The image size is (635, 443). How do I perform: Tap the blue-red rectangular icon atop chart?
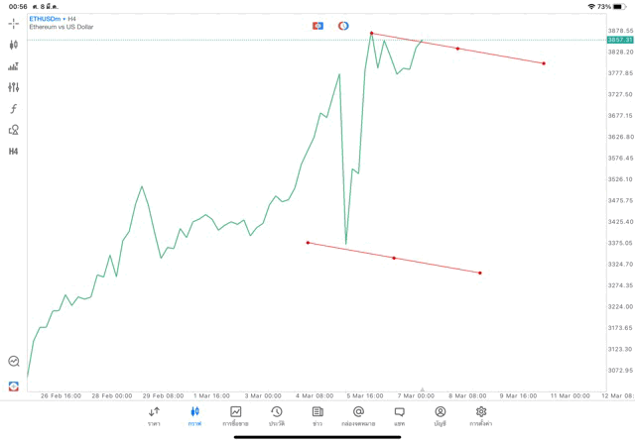317,26
